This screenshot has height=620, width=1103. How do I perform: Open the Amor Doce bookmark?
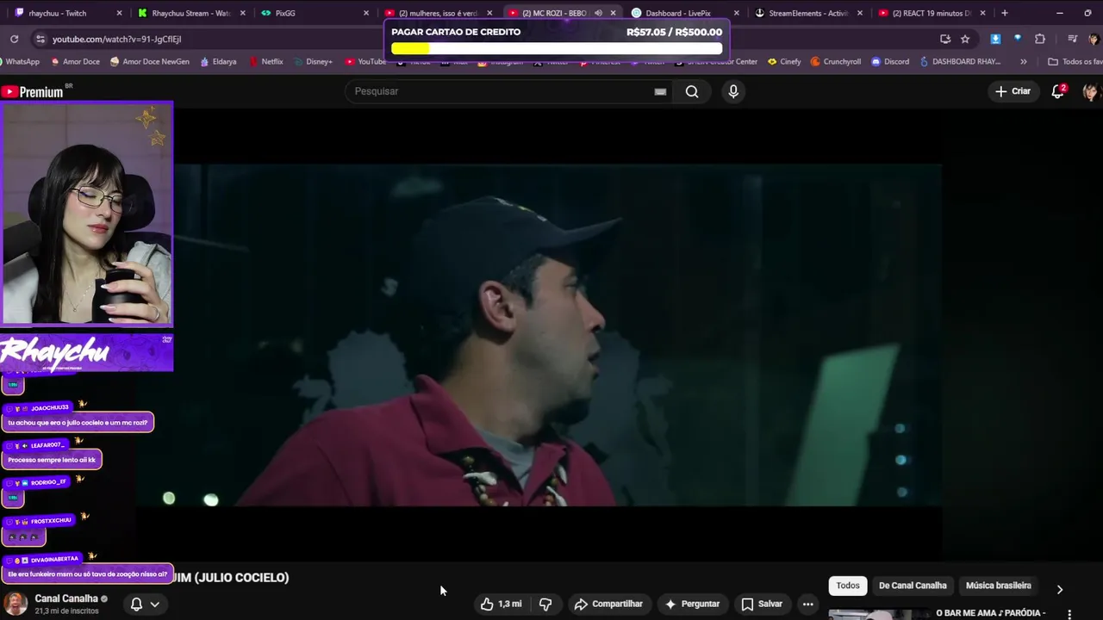(76, 62)
